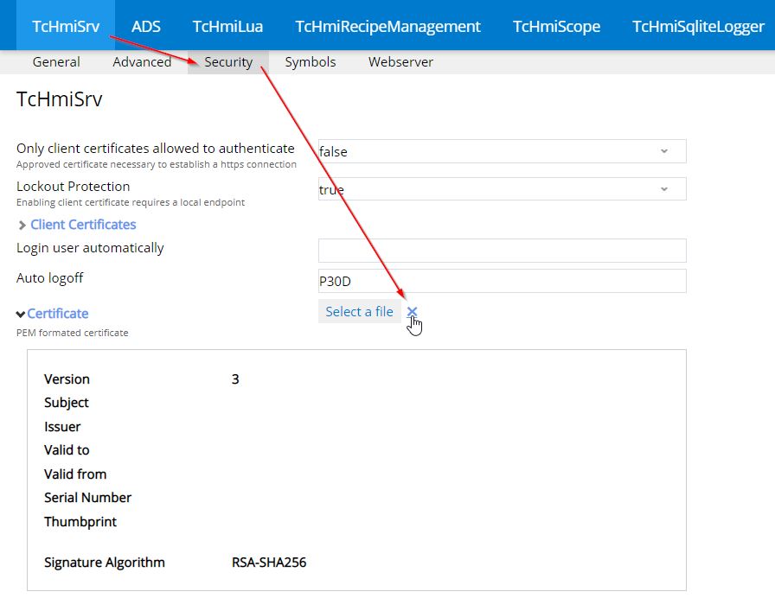
Task: Click the Lockout Protection label
Action: 74,187
